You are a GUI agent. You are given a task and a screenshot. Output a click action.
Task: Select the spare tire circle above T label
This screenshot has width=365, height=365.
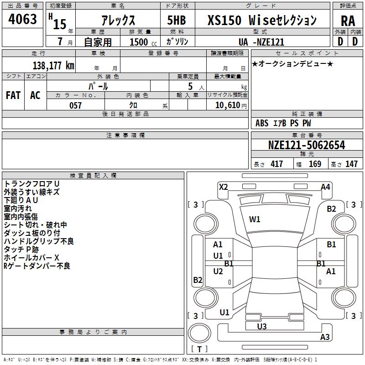tap(199, 333)
